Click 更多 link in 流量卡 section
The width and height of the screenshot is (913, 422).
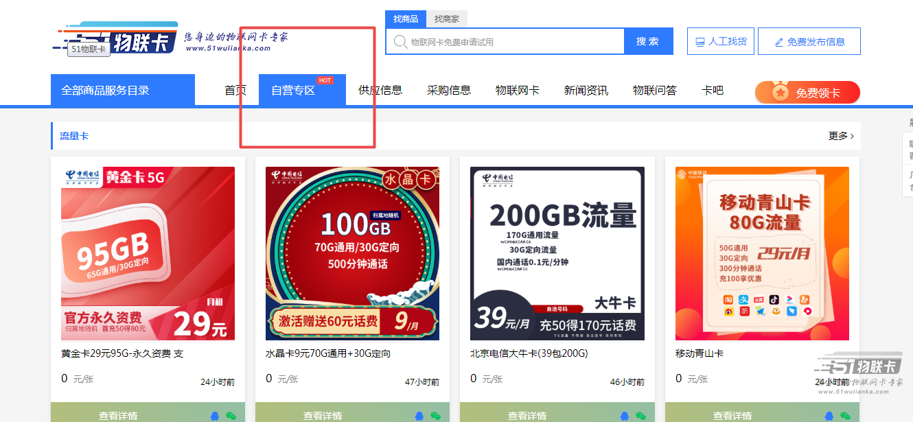[841, 136]
